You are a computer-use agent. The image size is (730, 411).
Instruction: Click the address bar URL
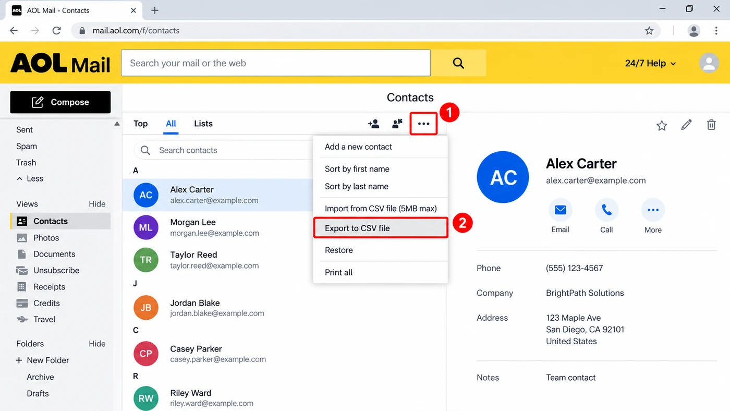[136, 31]
